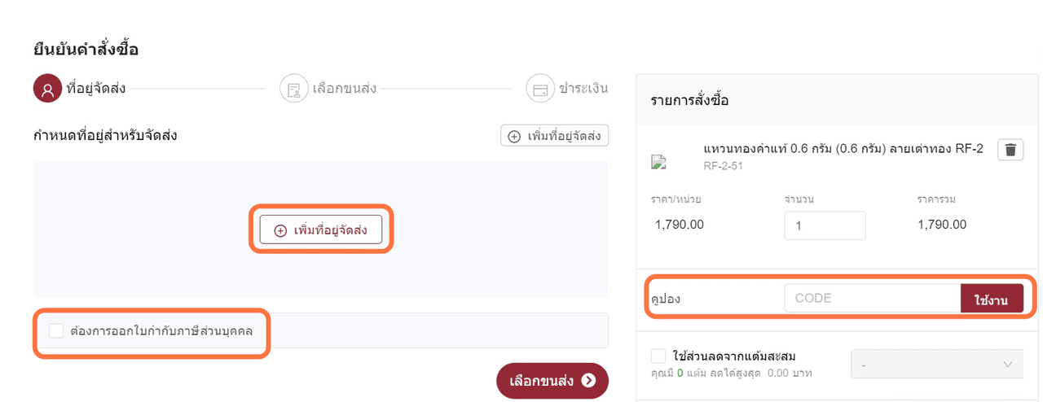The image size is (1043, 402).
Task: Click the coupon CODE input field
Action: [873, 298]
